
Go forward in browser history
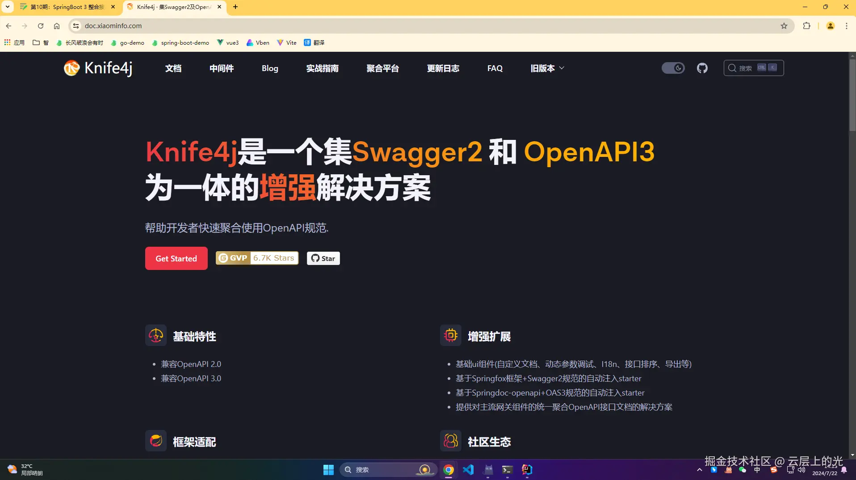click(25, 26)
